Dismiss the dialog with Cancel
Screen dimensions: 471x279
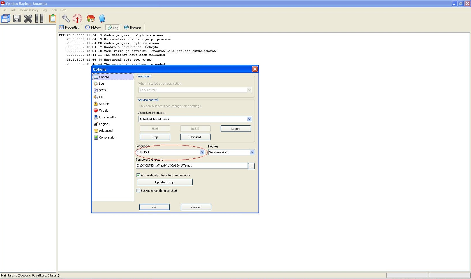pos(196,207)
